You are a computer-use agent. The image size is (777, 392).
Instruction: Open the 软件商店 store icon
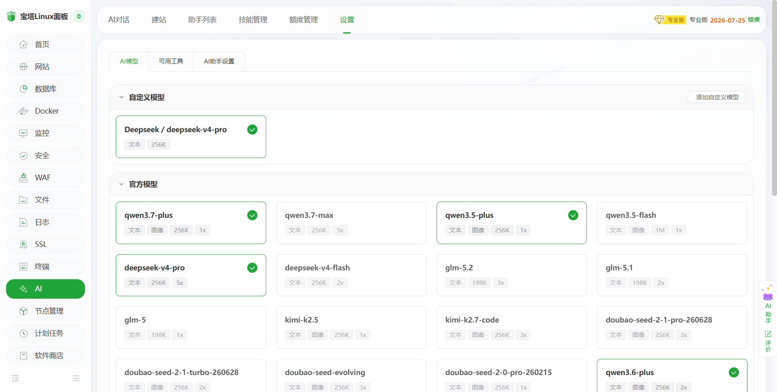point(23,356)
